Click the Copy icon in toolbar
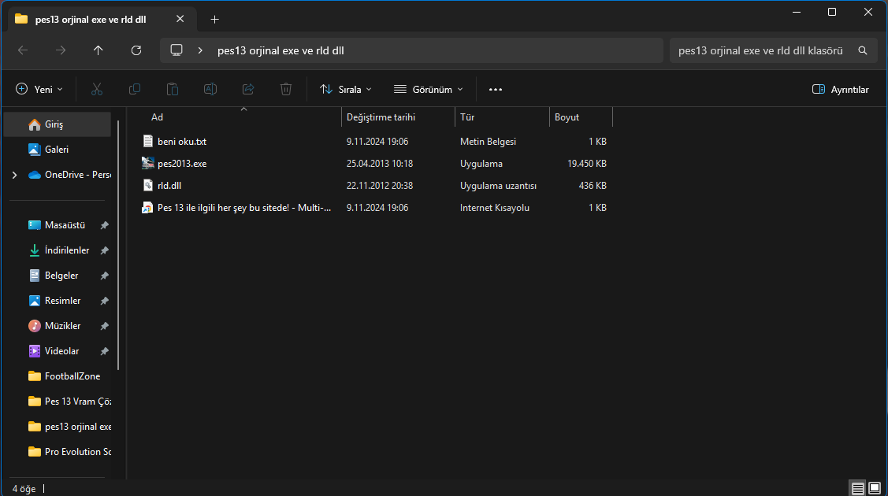 [x=135, y=90]
